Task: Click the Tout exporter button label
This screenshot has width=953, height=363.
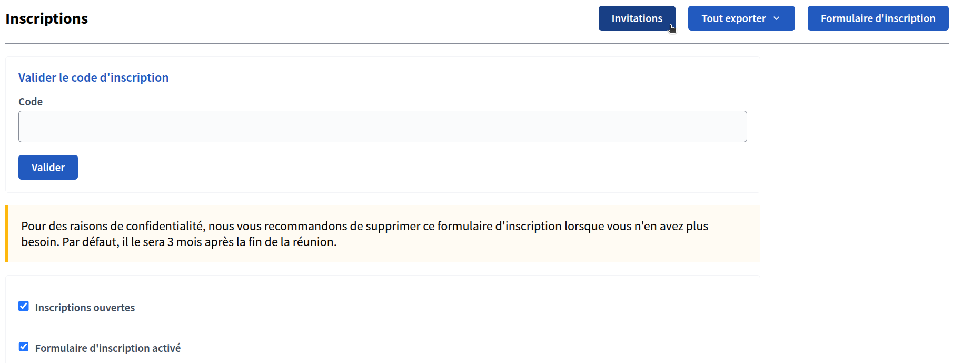Action: pyautogui.click(x=733, y=18)
